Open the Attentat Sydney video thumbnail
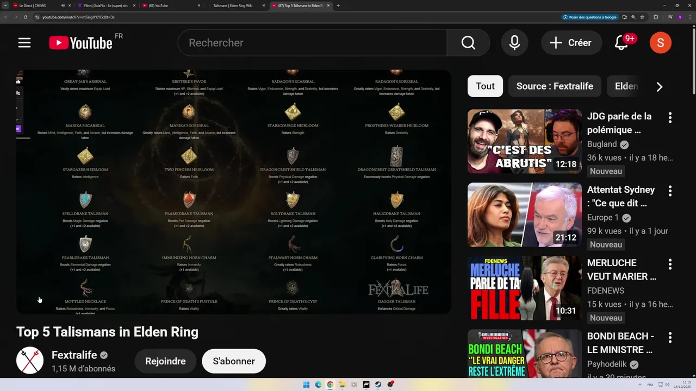Screen dimensions: 696x391 (x=525, y=215)
